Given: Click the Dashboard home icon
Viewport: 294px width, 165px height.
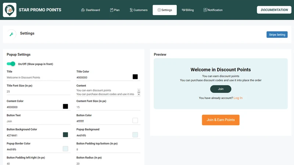Looking at the screenshot, I should click(x=83, y=10).
